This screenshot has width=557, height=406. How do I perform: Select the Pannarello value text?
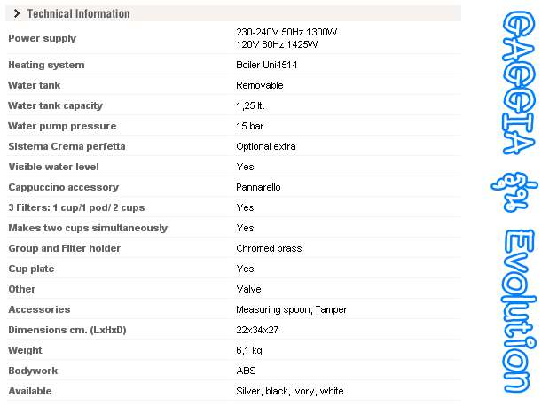coord(259,187)
